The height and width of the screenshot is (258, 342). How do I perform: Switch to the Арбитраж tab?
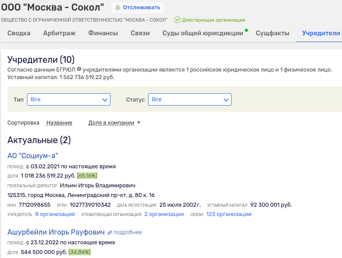(59, 33)
